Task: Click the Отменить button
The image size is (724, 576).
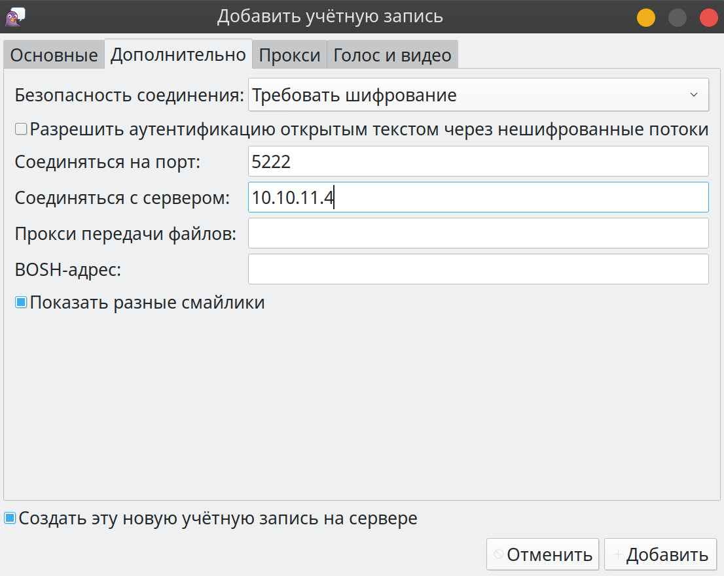Action: (543, 554)
